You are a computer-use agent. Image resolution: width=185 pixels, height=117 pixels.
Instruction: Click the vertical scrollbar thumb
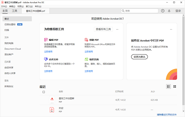pos(183,61)
